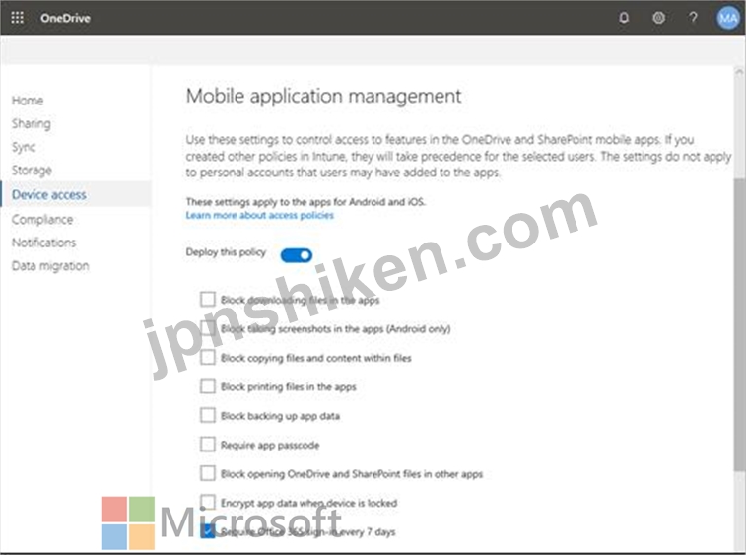
Task: Click the scrollbar up arrow
Action: click(x=739, y=72)
